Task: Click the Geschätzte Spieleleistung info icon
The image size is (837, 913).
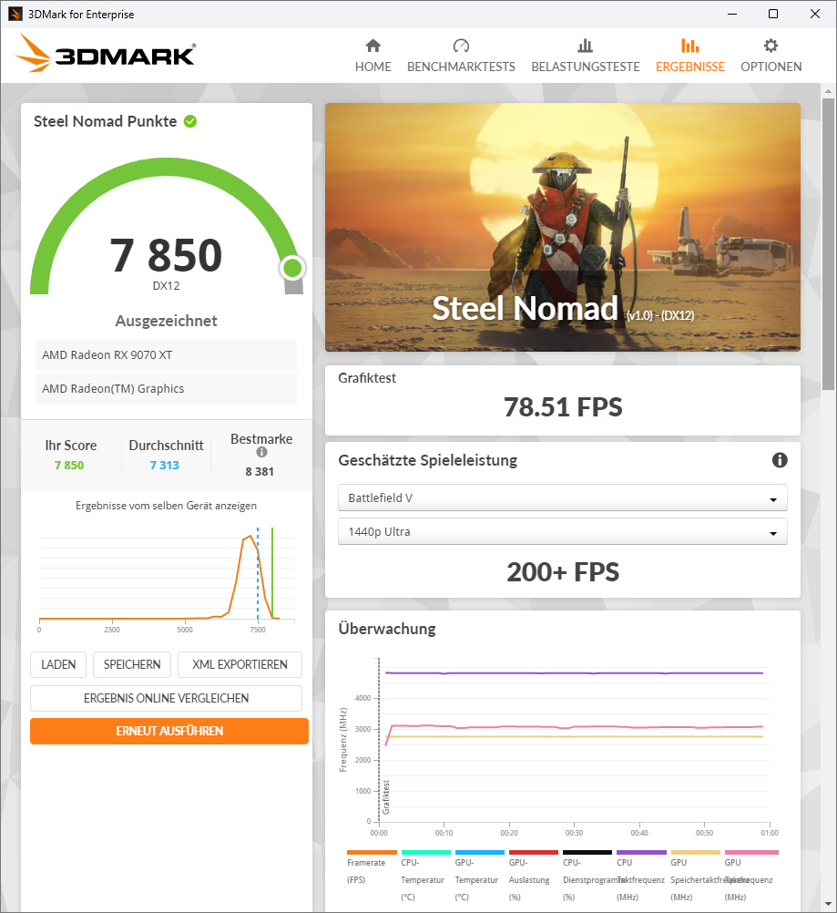Action: (780, 460)
